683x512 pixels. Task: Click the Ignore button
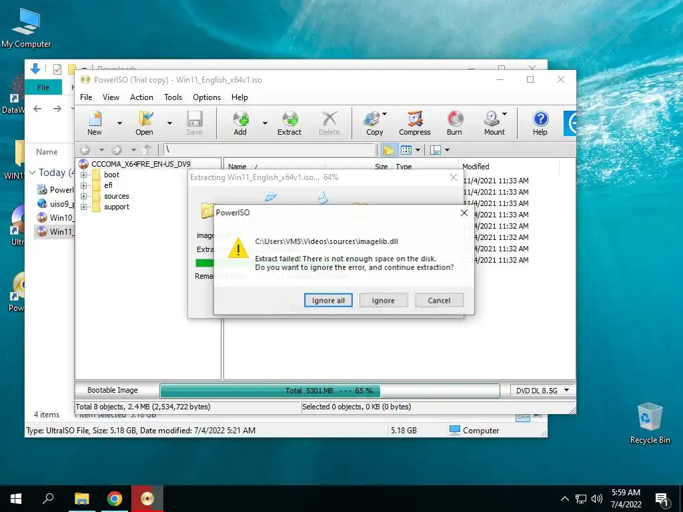(384, 301)
